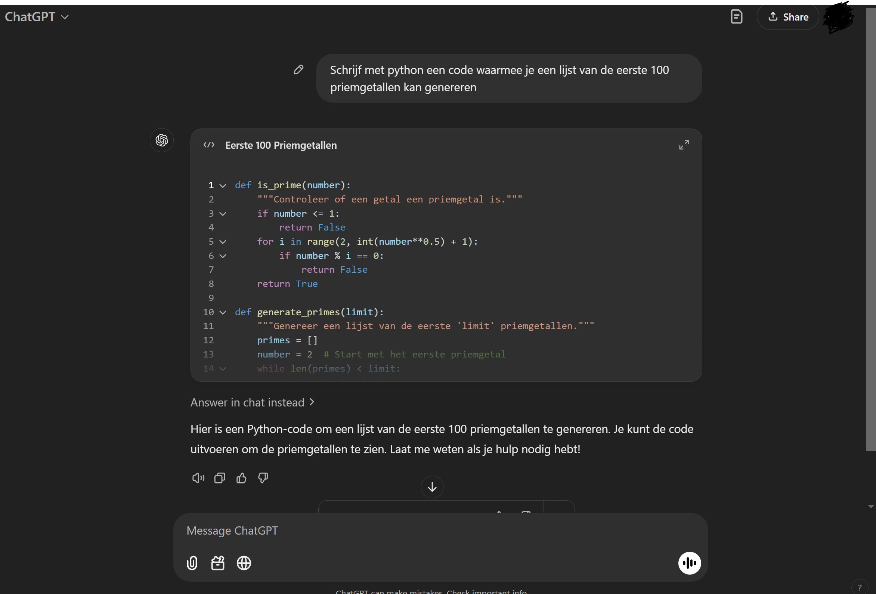The image size is (876, 594).
Task: Mark response with thumbs up
Action: point(241,478)
